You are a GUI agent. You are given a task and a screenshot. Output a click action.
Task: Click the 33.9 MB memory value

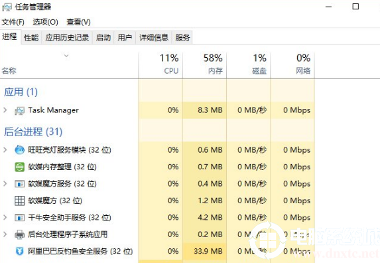coord(208,251)
